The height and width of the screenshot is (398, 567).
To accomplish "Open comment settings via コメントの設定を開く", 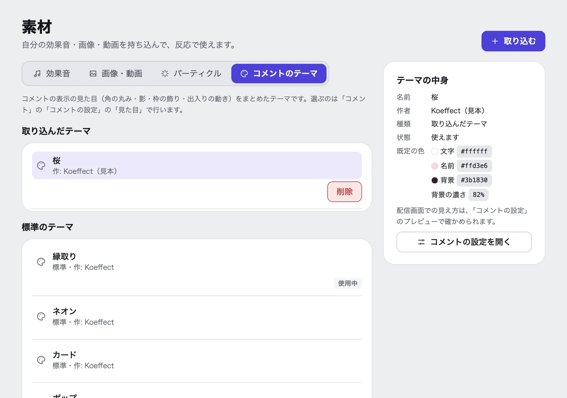I will (464, 242).
